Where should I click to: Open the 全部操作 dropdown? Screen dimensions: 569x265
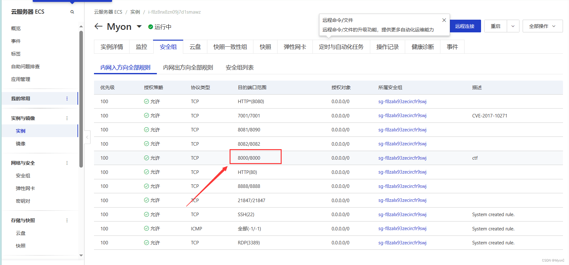coord(542,26)
